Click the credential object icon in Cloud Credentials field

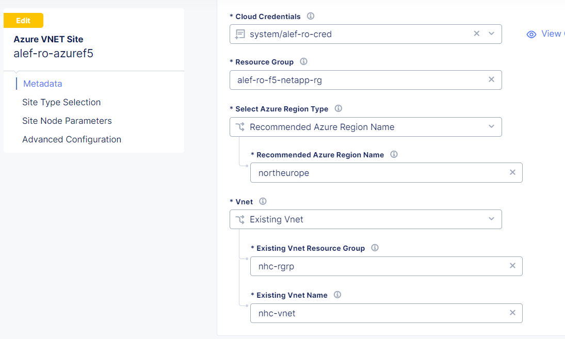pyautogui.click(x=240, y=34)
